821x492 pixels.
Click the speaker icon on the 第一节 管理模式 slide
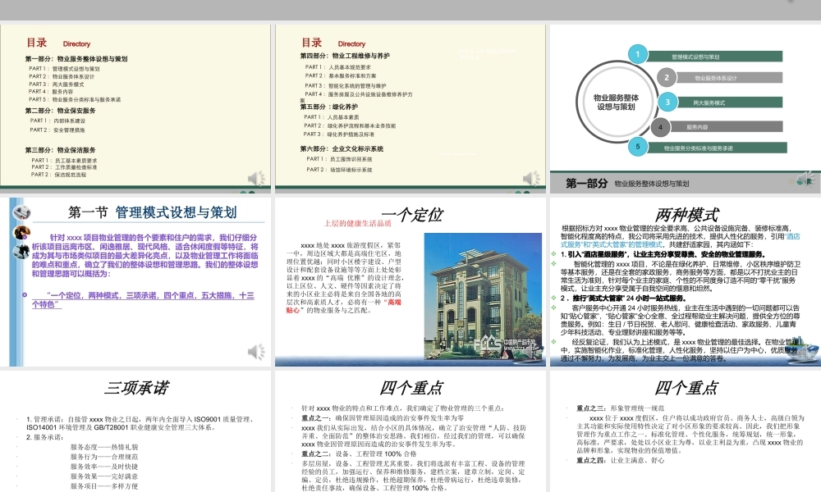tap(256, 352)
